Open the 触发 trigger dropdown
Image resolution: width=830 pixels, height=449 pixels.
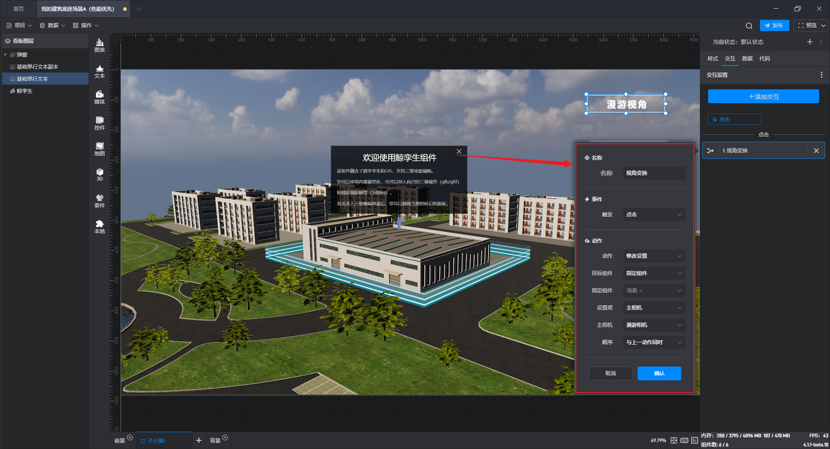[654, 215]
